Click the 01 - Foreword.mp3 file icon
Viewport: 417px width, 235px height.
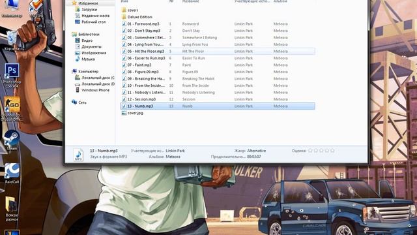124,23
